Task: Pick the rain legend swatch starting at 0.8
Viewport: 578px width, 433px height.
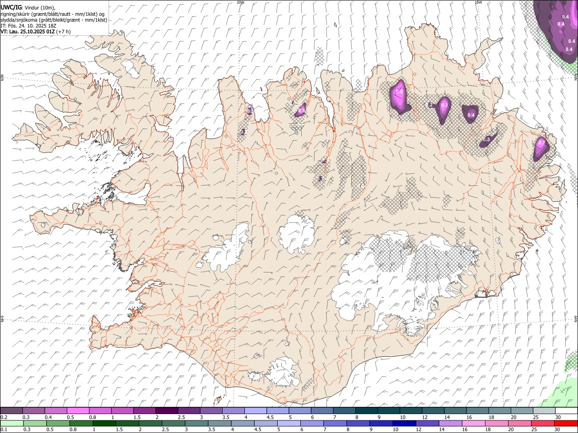Action: (81, 423)
